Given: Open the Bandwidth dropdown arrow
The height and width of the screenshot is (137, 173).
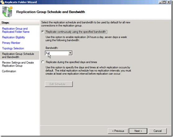Looking at the screenshot, I should [x=70, y=53].
